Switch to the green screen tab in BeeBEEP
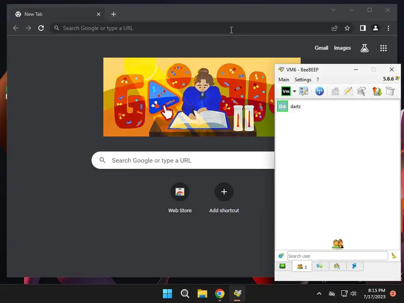This screenshot has height=303, width=404. pyautogui.click(x=282, y=266)
